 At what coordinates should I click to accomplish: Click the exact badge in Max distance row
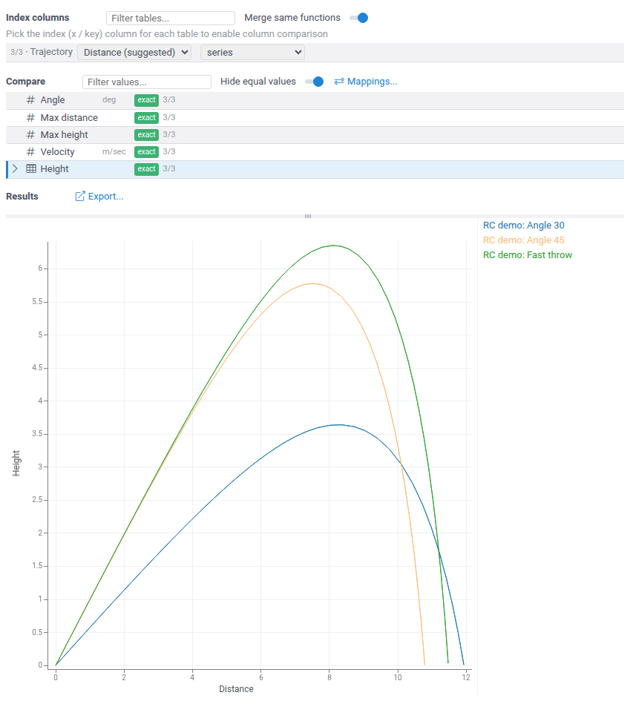[x=147, y=118]
